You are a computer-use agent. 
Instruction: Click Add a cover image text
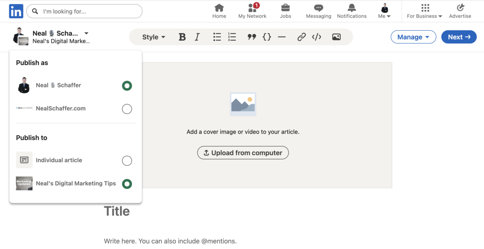pos(243,132)
